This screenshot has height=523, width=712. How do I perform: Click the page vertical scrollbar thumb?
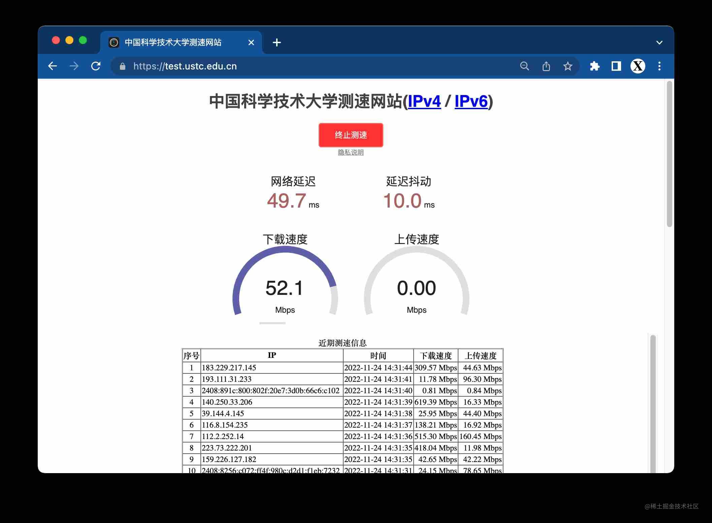[670, 154]
